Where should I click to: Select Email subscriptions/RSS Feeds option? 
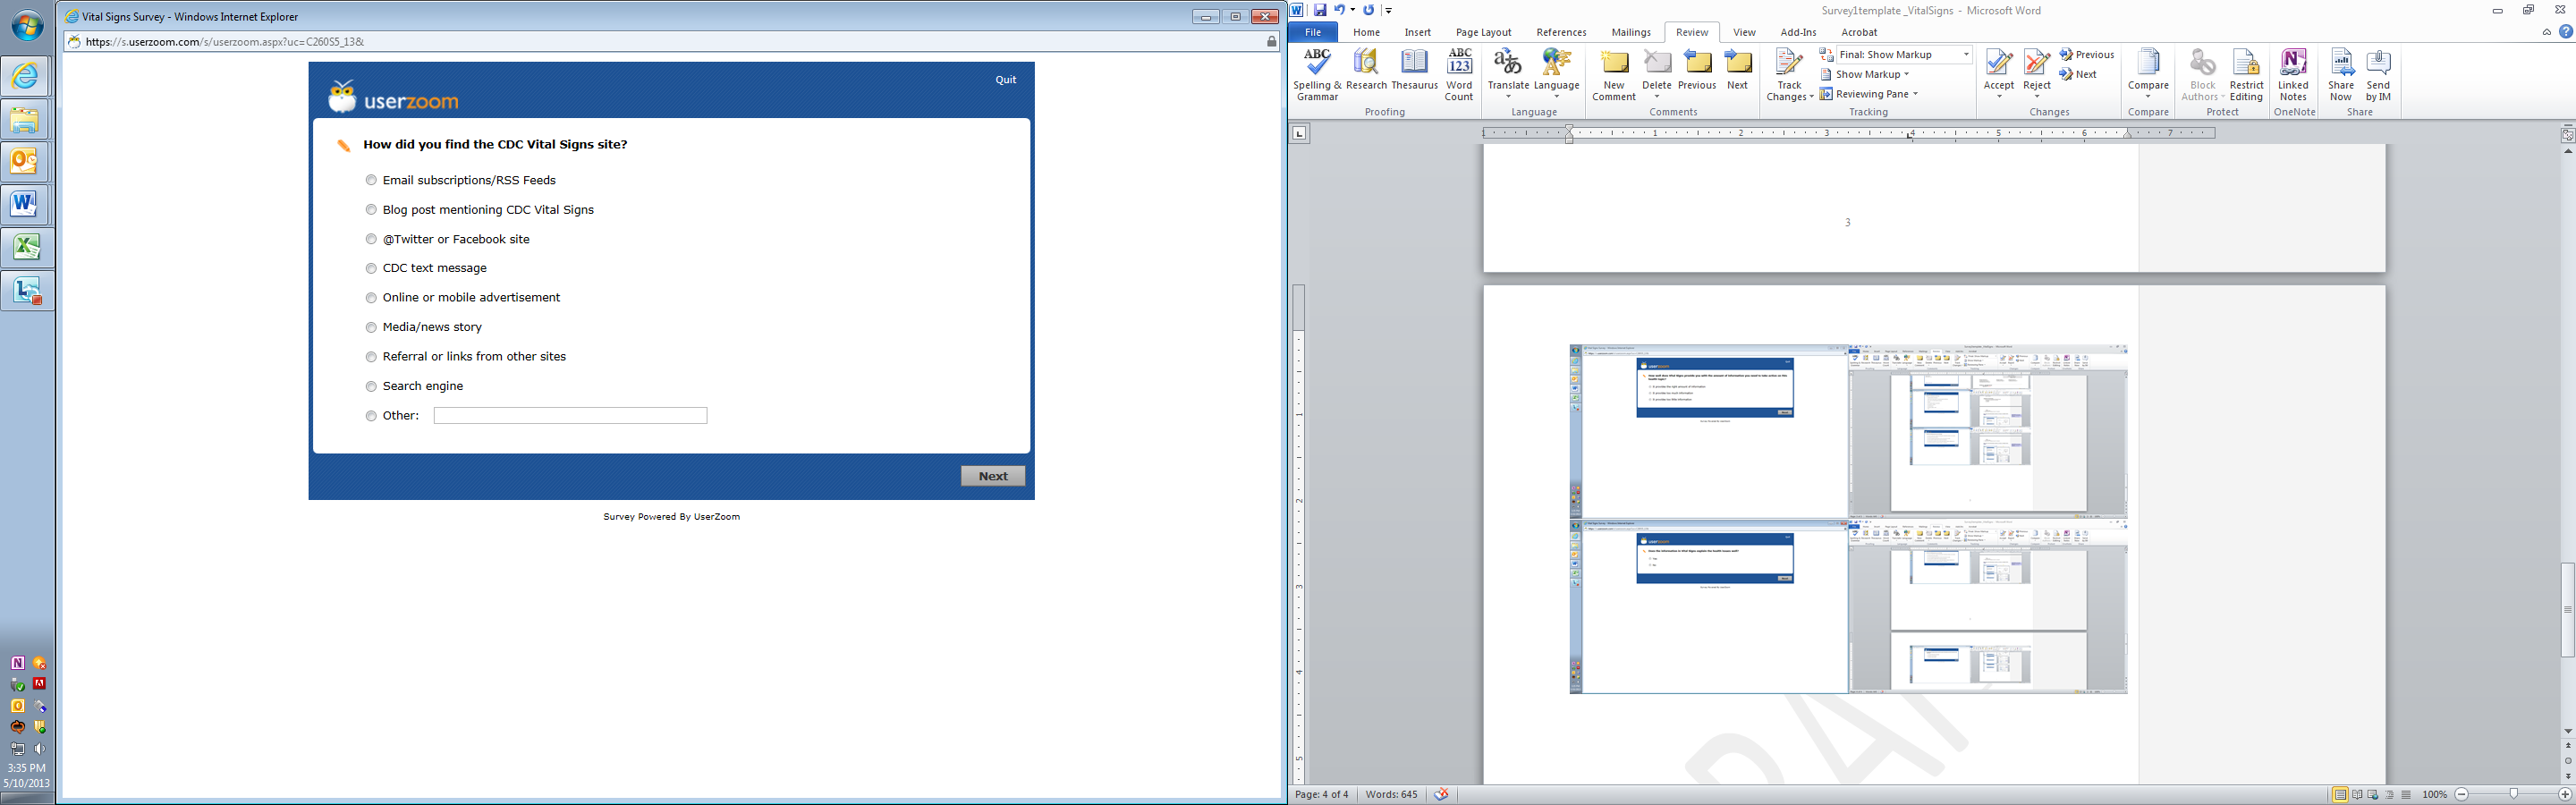[371, 180]
